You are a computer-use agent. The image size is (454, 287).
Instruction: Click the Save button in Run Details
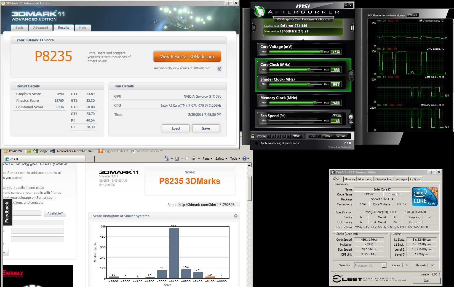pyautogui.click(x=206, y=128)
